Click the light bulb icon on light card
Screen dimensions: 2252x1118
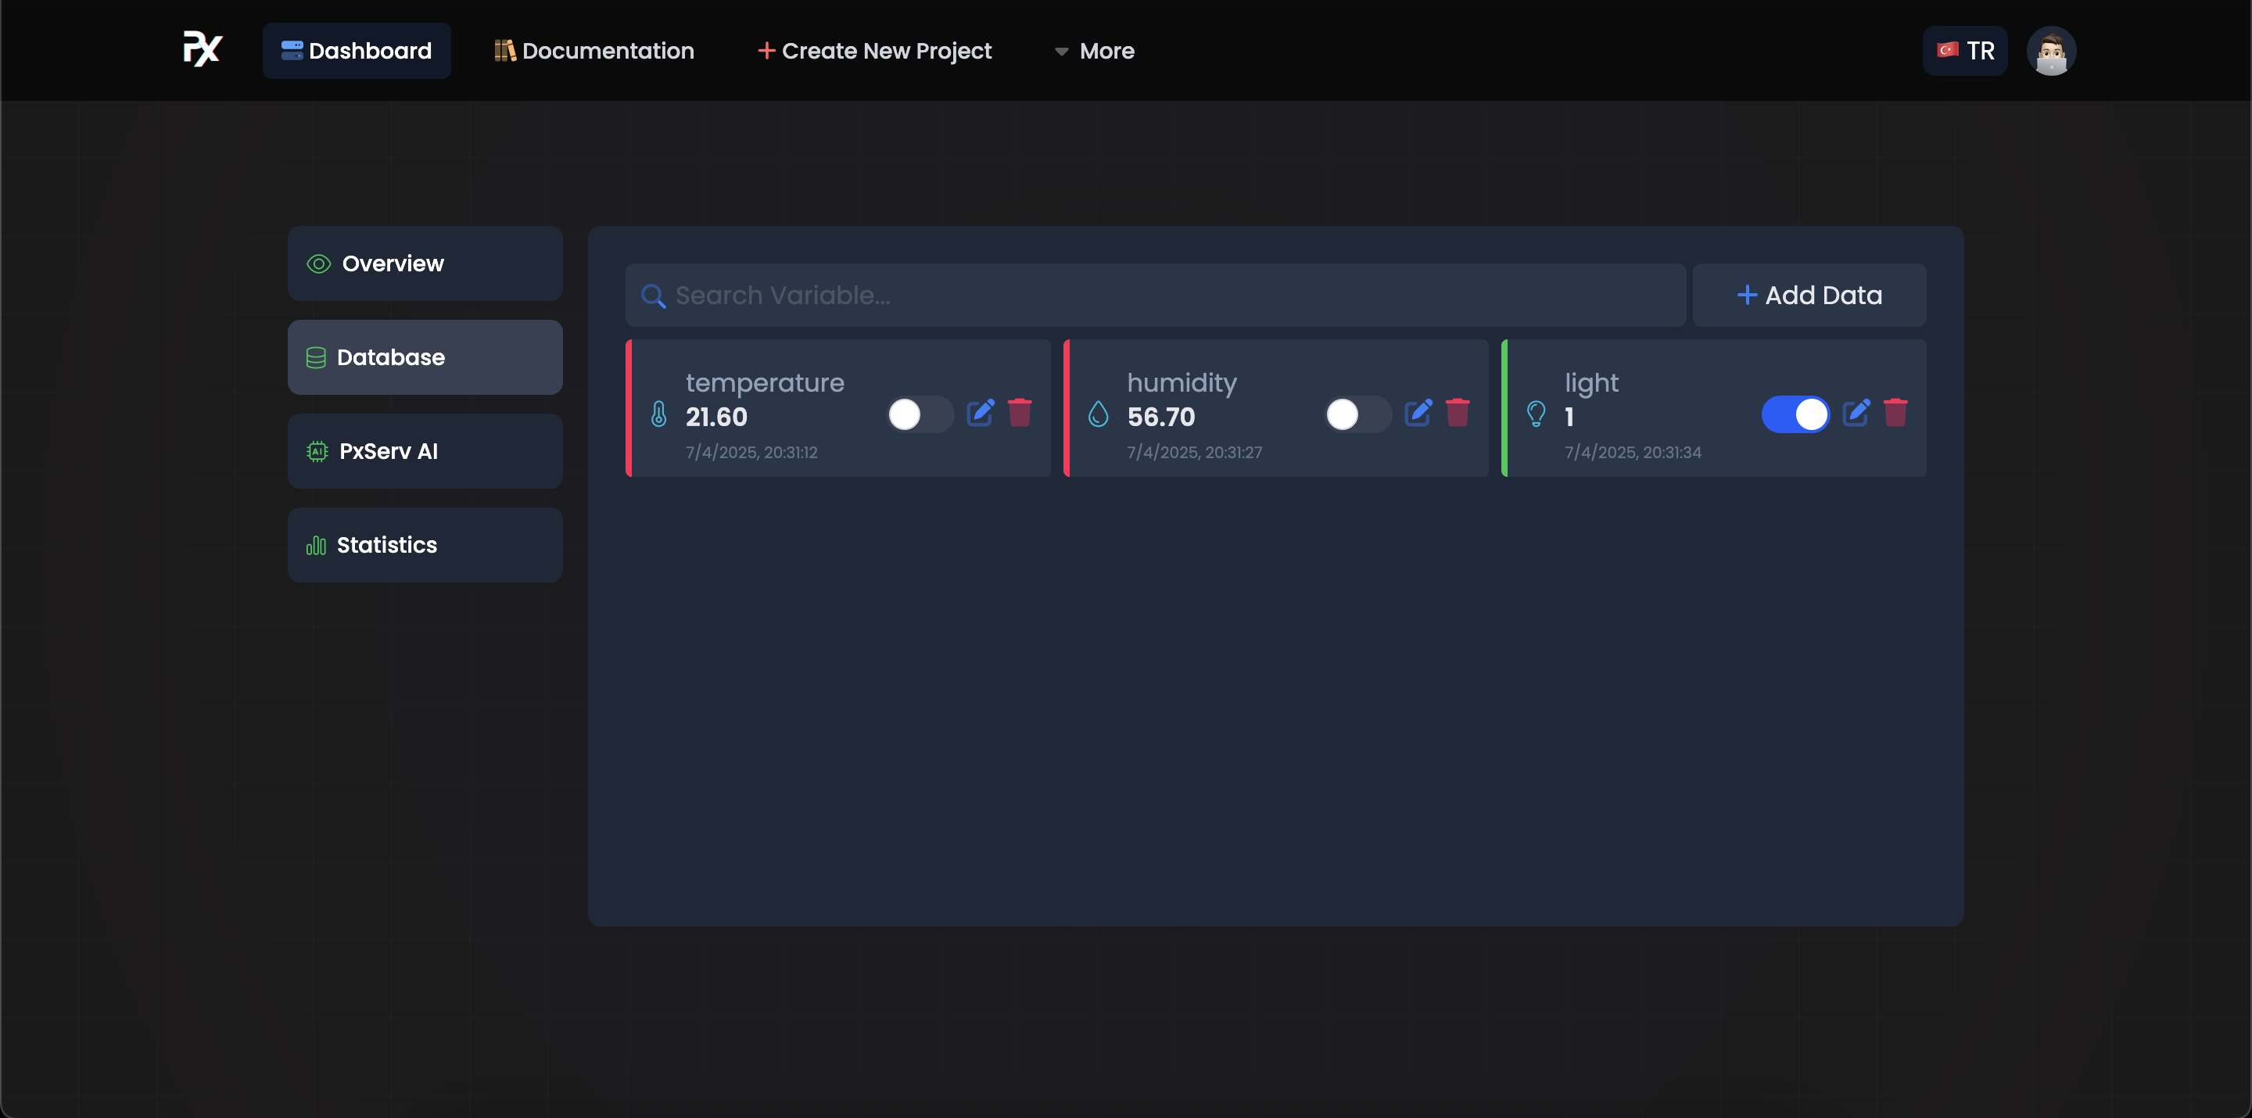tap(1536, 414)
